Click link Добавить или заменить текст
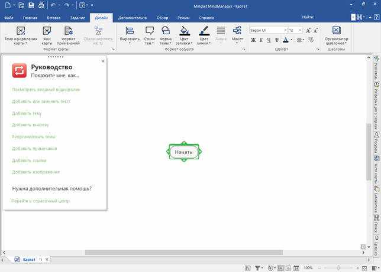The width and height of the screenshot is (381, 272). pyautogui.click(x=41, y=101)
